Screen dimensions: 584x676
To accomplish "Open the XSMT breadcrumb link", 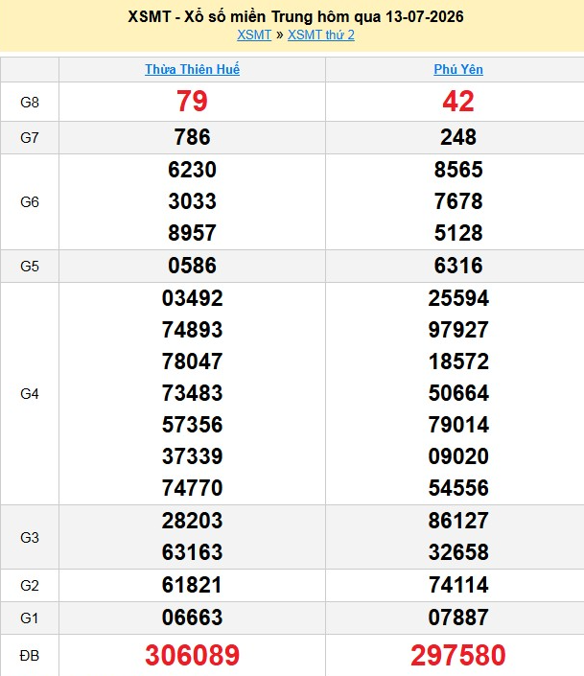I will (x=254, y=35).
